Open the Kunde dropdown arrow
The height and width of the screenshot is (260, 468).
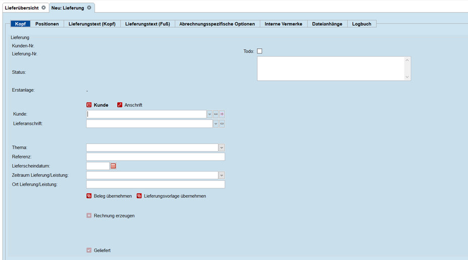[x=209, y=114]
